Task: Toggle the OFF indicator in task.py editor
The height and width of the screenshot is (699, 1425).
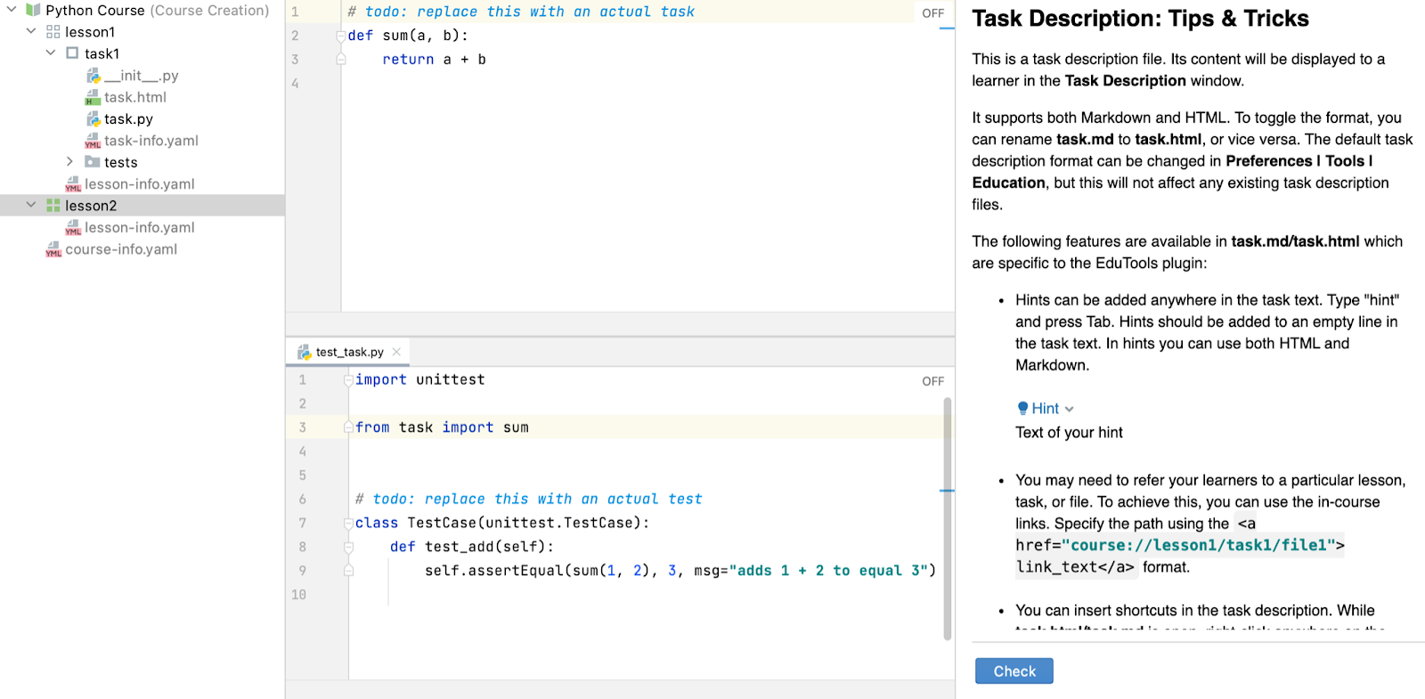Action: pyautogui.click(x=932, y=13)
